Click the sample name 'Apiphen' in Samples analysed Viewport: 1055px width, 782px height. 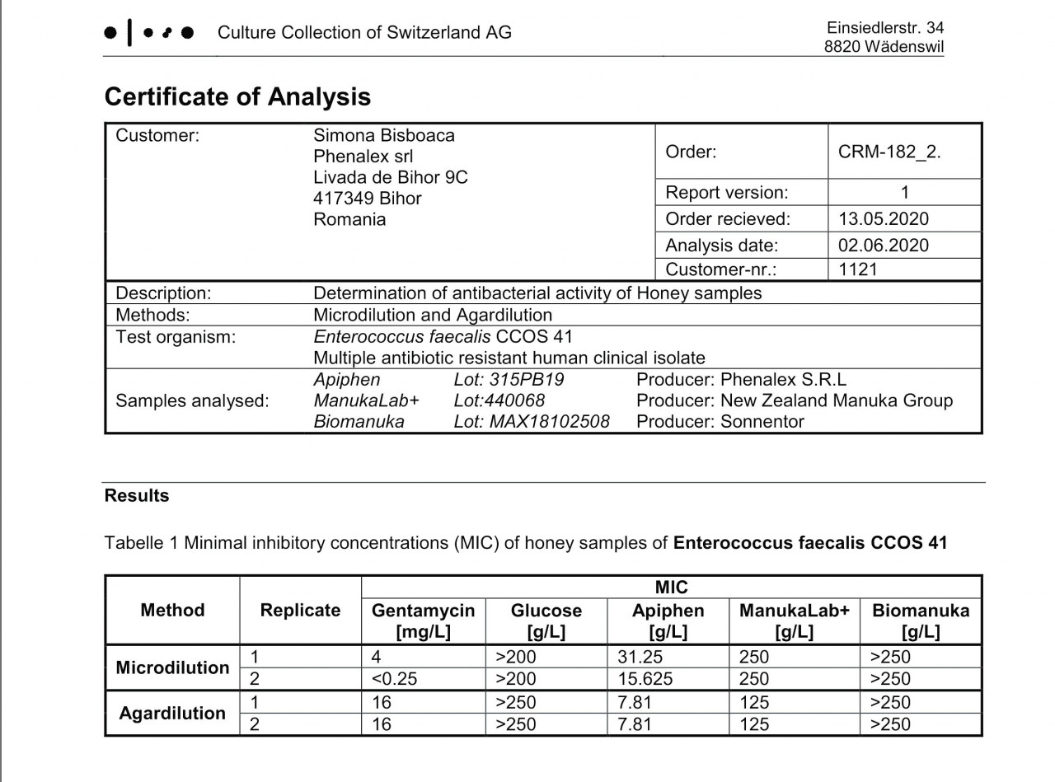347,380
